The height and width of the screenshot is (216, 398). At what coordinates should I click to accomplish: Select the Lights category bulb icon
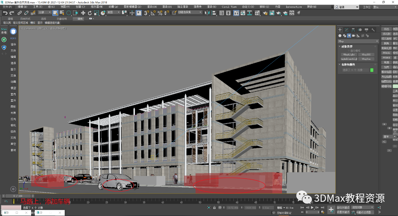pyautogui.click(x=349, y=36)
